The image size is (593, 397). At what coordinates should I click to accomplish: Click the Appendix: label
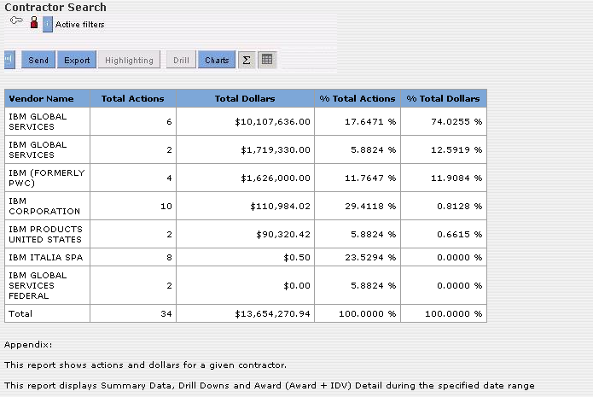coord(28,345)
